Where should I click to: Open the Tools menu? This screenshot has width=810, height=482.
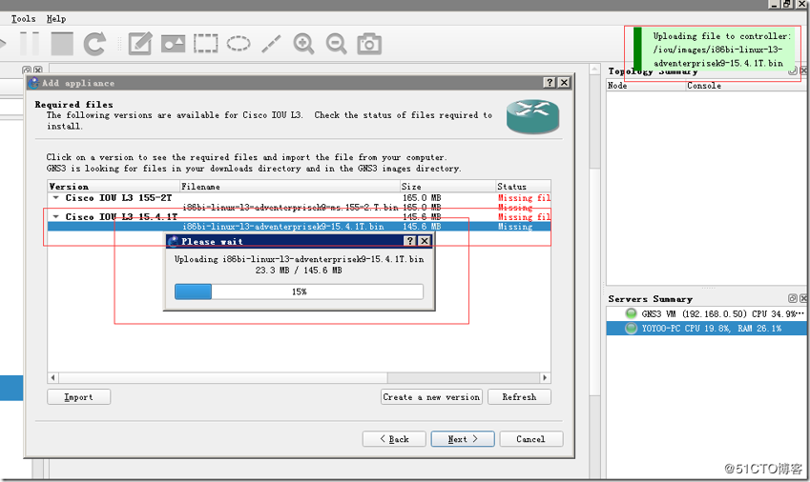click(x=23, y=19)
